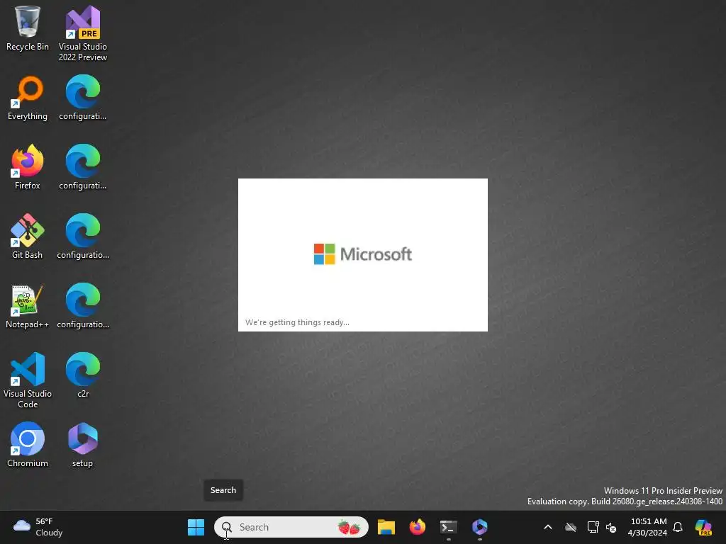This screenshot has width=726, height=544.
Task: Click the cloud sync offline tray icon
Action: 571,527
